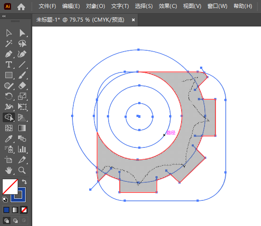Close the 未标题-1 document tab
The width and height of the screenshot is (261, 226).
[133, 20]
